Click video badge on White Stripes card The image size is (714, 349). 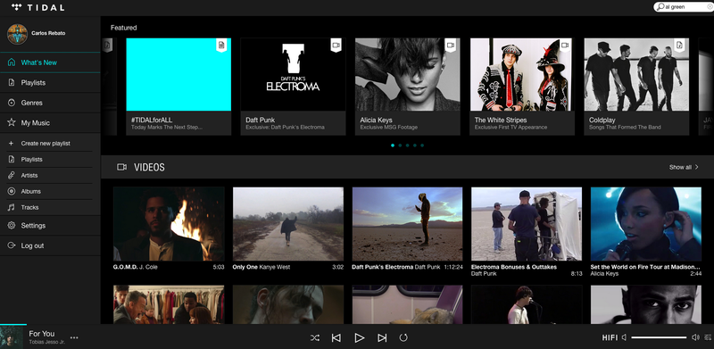(x=565, y=45)
